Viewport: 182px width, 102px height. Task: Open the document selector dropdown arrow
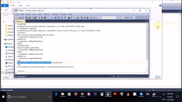pyautogui.click(x=146, y=21)
